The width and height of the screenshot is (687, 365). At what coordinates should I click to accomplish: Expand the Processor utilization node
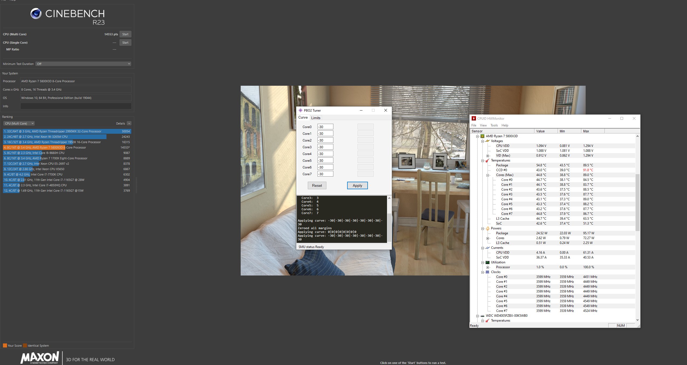click(x=488, y=267)
